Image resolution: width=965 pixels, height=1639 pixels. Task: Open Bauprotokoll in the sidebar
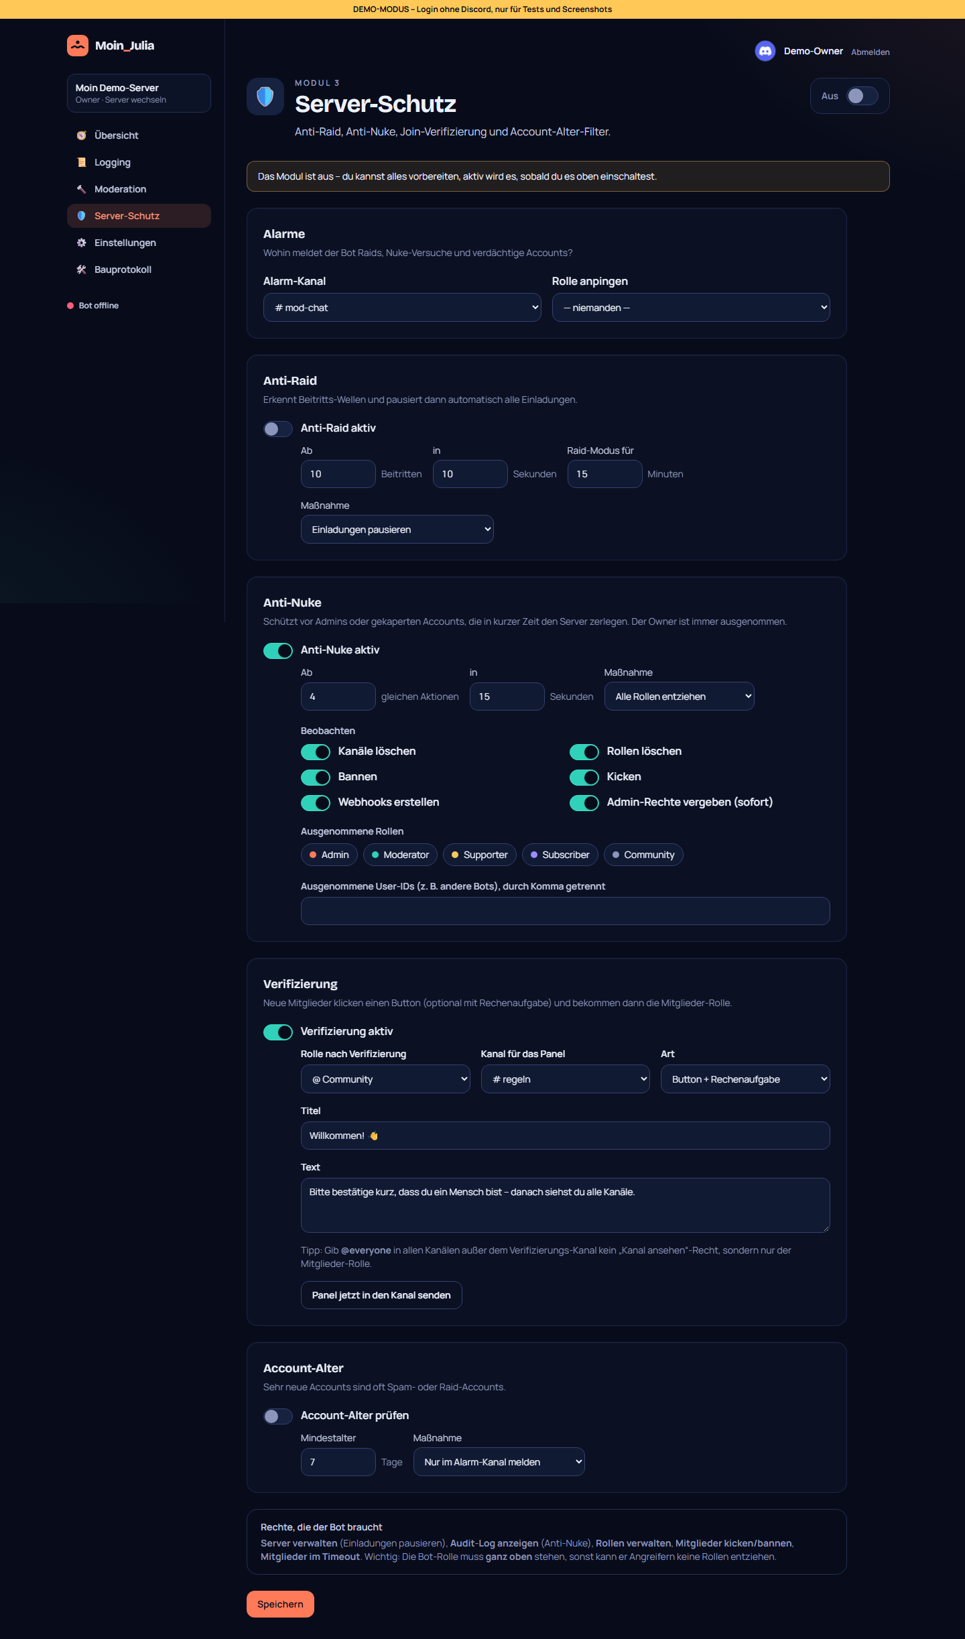(x=139, y=269)
